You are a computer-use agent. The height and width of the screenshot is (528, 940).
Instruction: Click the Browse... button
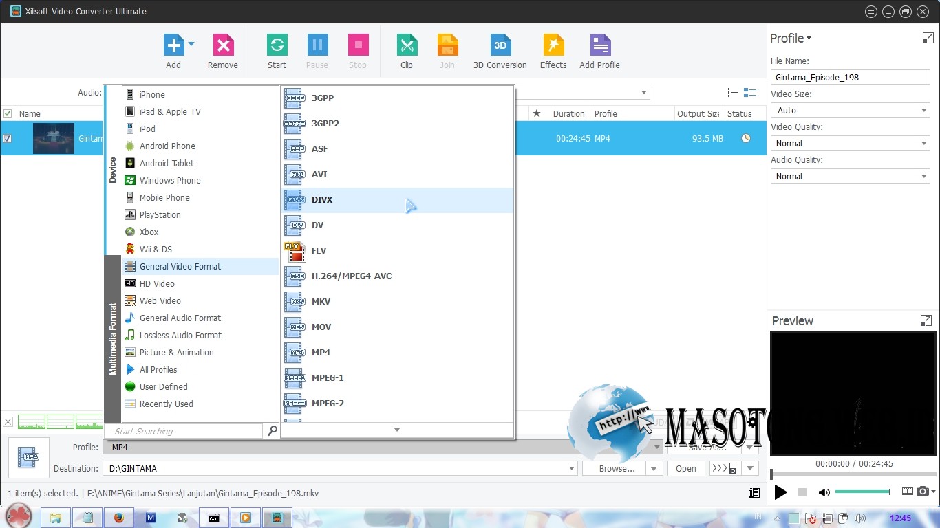click(615, 469)
